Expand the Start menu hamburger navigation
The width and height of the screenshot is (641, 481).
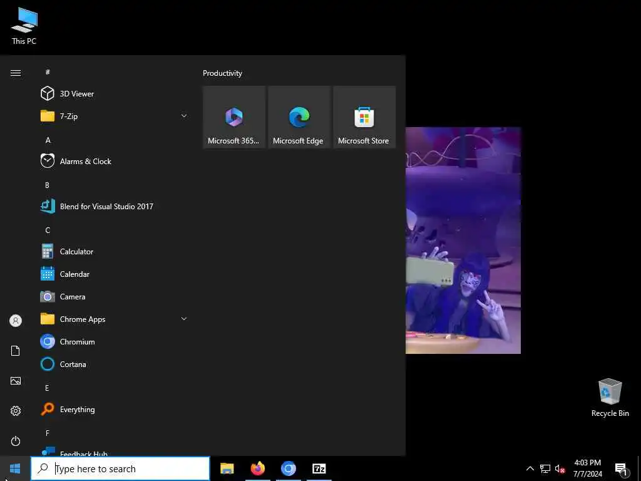click(16, 73)
